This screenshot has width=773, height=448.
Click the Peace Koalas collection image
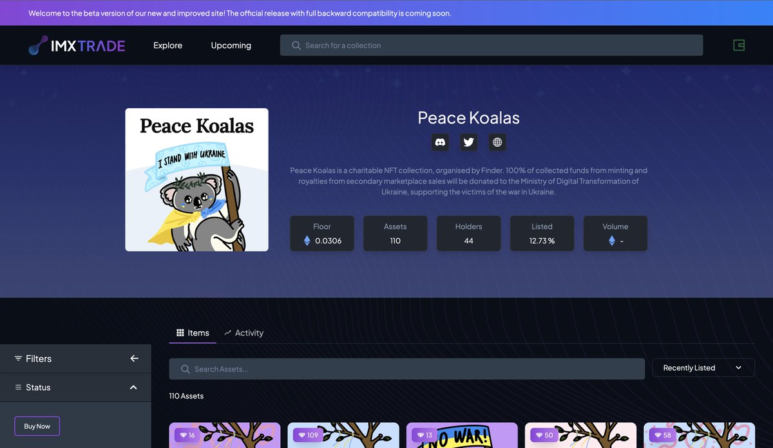click(x=197, y=180)
